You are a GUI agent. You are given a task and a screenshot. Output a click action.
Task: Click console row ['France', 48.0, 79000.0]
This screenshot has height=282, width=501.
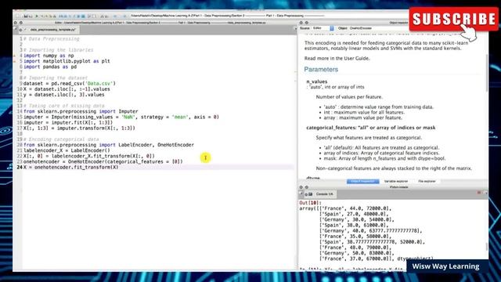355,248
